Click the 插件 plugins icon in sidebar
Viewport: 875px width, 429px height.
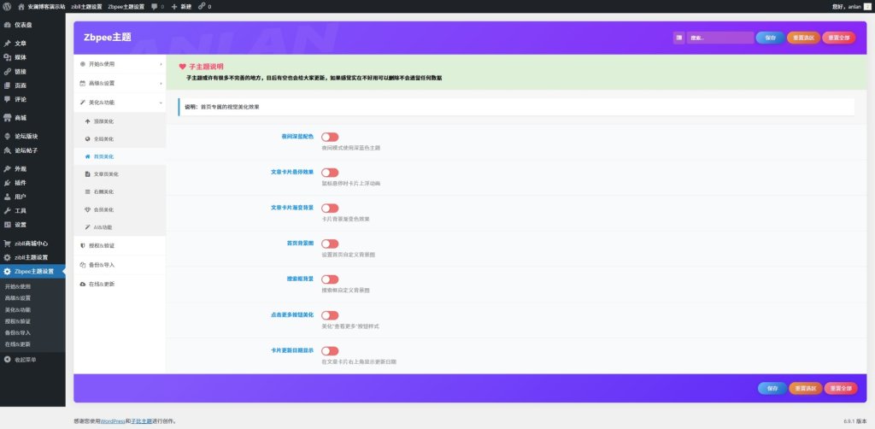click(x=8, y=182)
